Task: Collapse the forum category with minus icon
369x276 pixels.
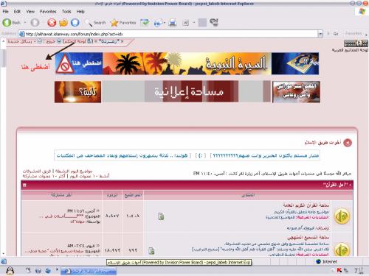Action: [x=24, y=185]
